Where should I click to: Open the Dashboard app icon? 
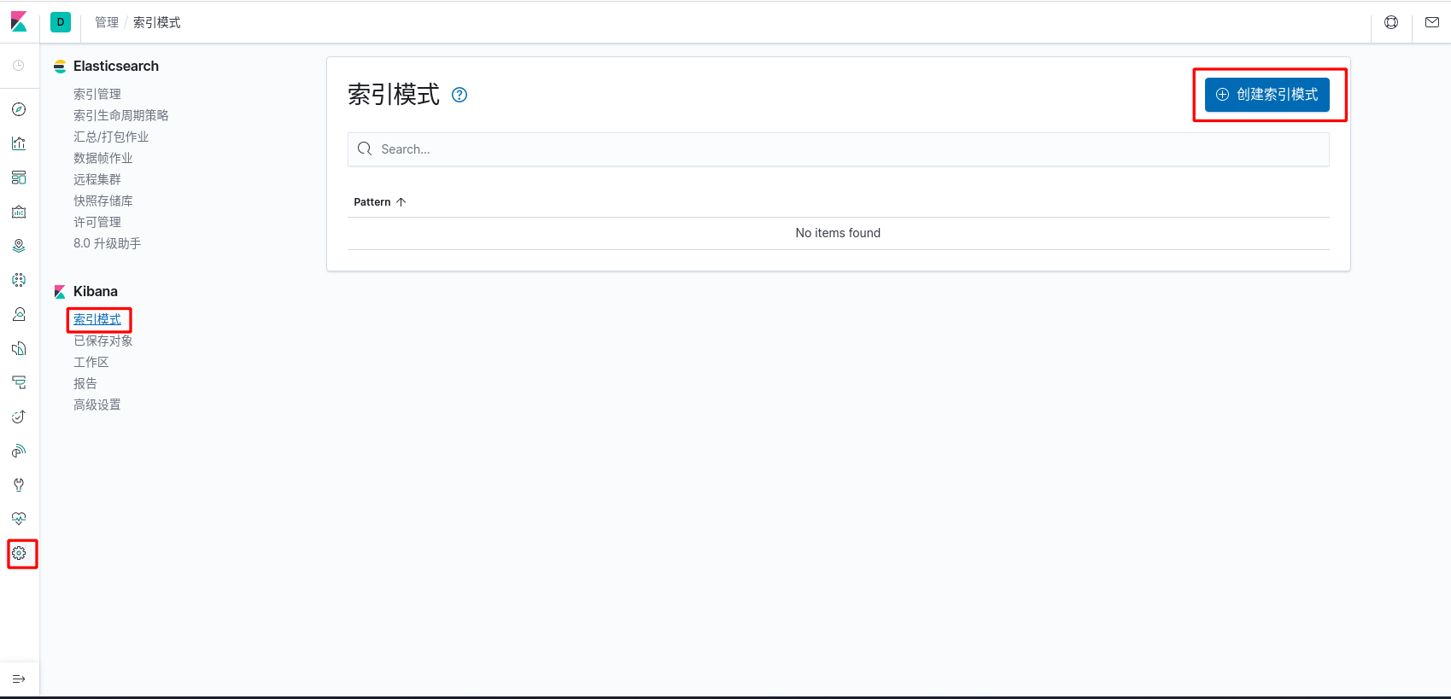(19, 178)
